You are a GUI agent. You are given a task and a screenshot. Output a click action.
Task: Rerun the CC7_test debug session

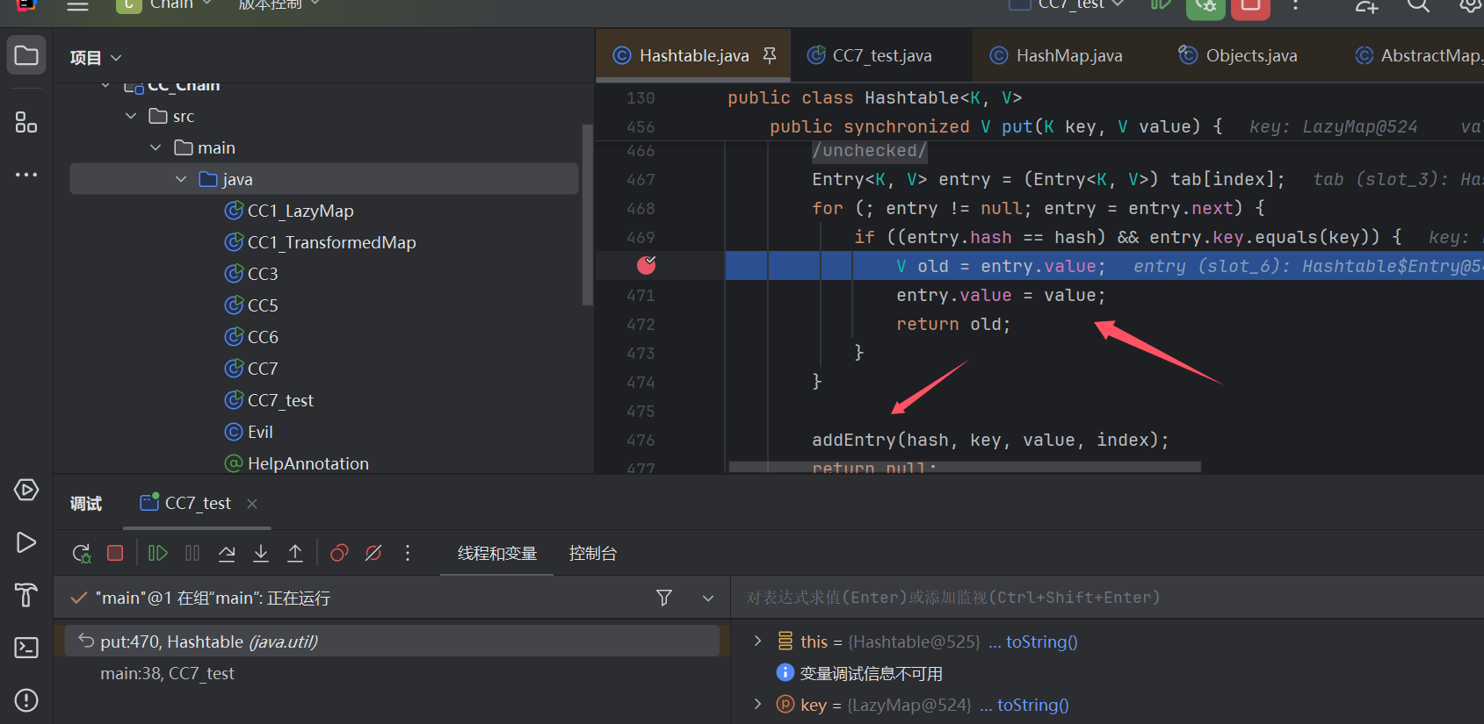pos(81,553)
